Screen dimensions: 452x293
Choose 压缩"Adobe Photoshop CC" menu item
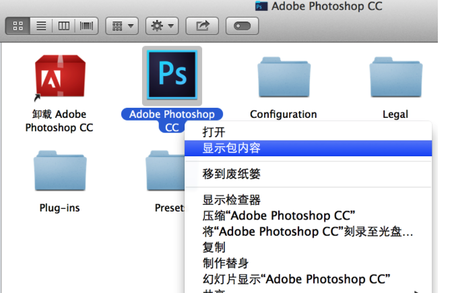[308, 216]
